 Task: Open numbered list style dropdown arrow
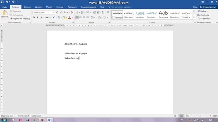click(x=85, y=13)
